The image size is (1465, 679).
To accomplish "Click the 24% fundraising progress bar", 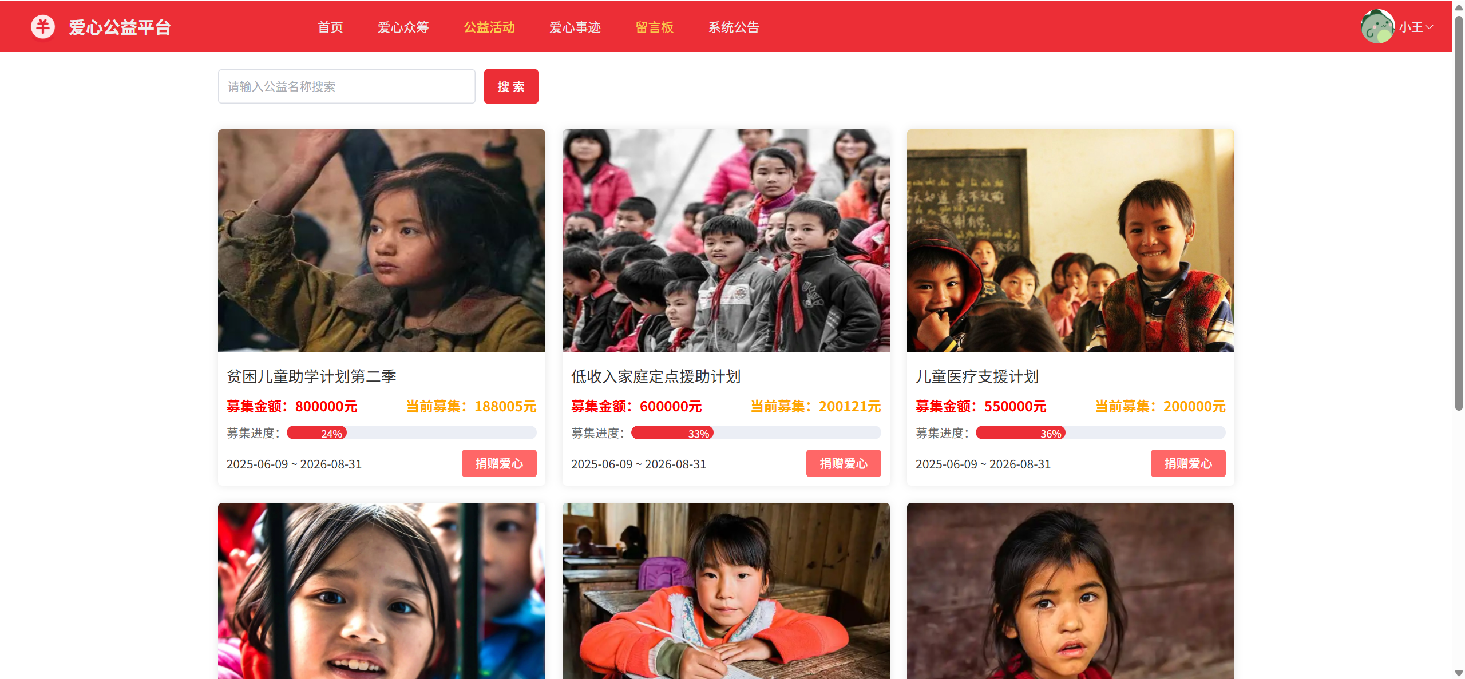I will [411, 433].
